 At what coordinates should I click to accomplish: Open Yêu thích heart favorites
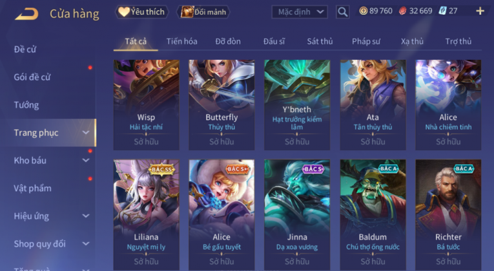(x=141, y=12)
